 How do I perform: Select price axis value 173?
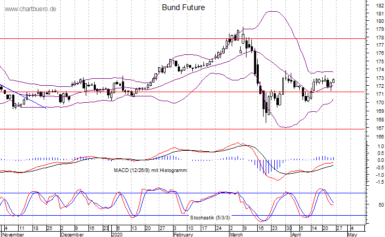click(x=380, y=78)
